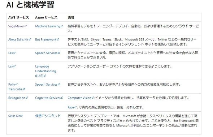
Task: Click the Polly link
Action: coord(13,85)
